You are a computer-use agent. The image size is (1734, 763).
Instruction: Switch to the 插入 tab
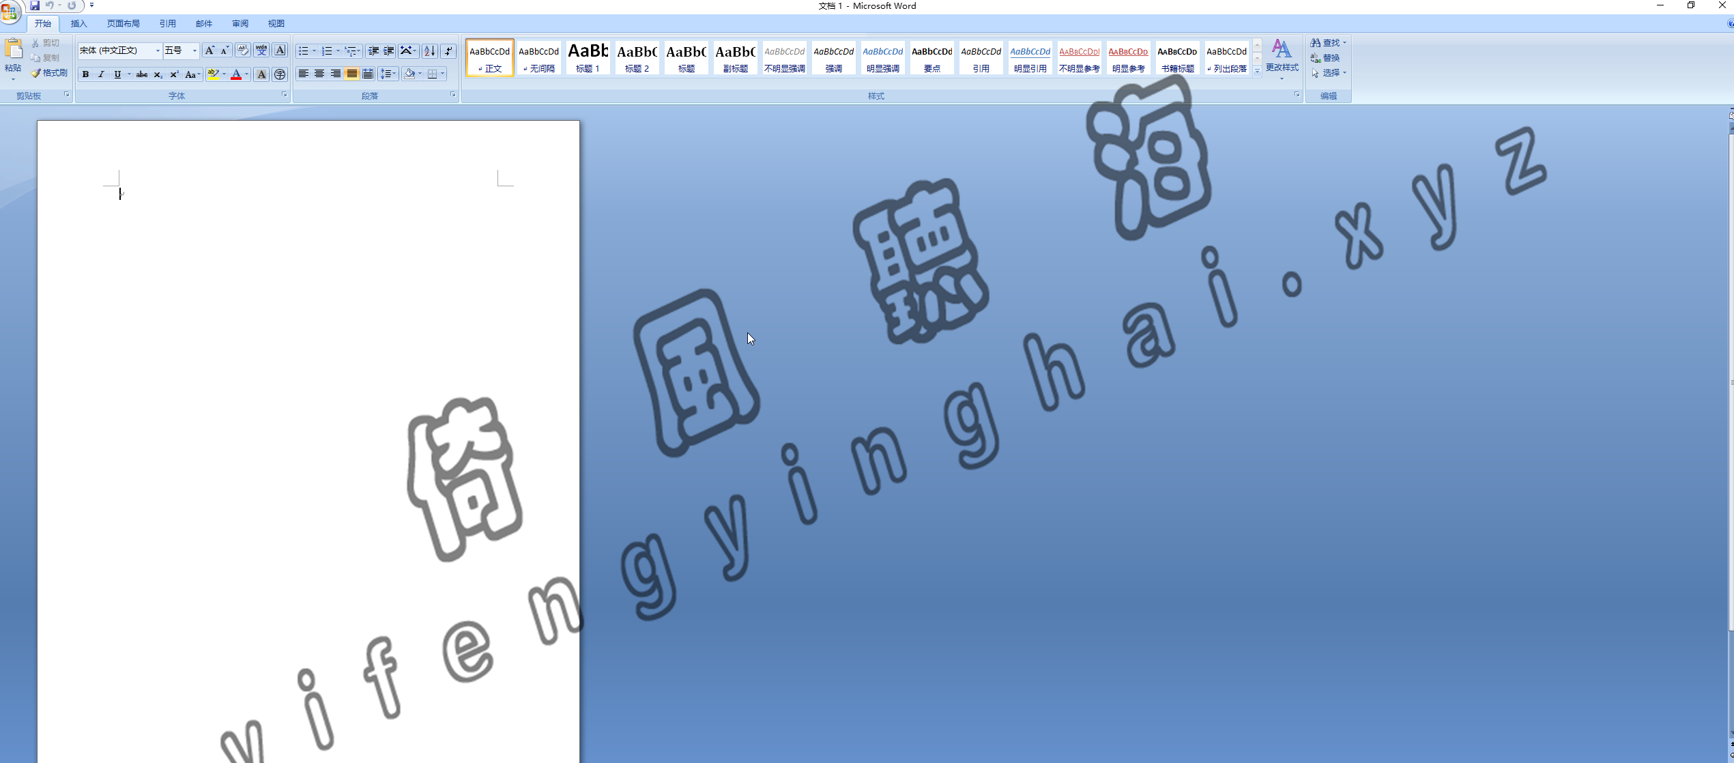(79, 24)
